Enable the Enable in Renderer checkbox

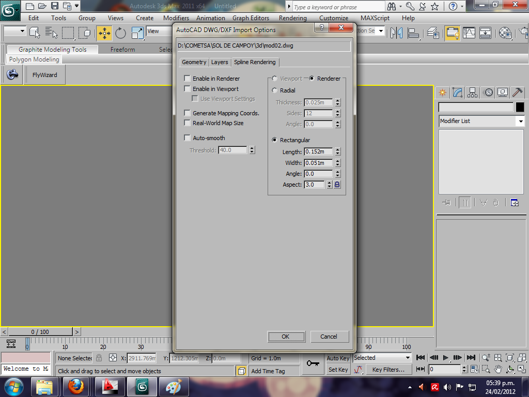pos(187,79)
